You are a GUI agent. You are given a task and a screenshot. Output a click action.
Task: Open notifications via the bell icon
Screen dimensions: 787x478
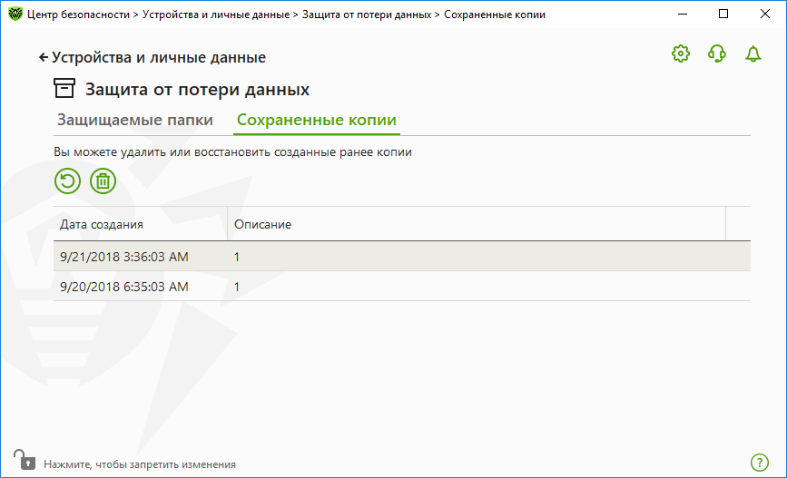click(x=753, y=54)
